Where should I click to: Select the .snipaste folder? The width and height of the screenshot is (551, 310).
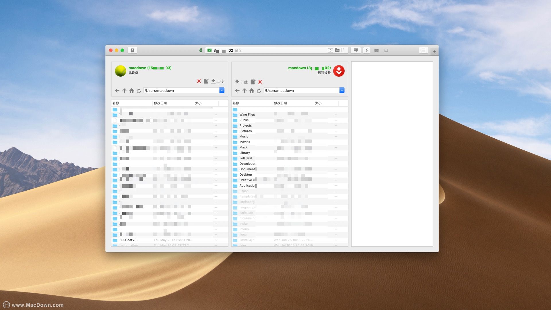click(290, 213)
